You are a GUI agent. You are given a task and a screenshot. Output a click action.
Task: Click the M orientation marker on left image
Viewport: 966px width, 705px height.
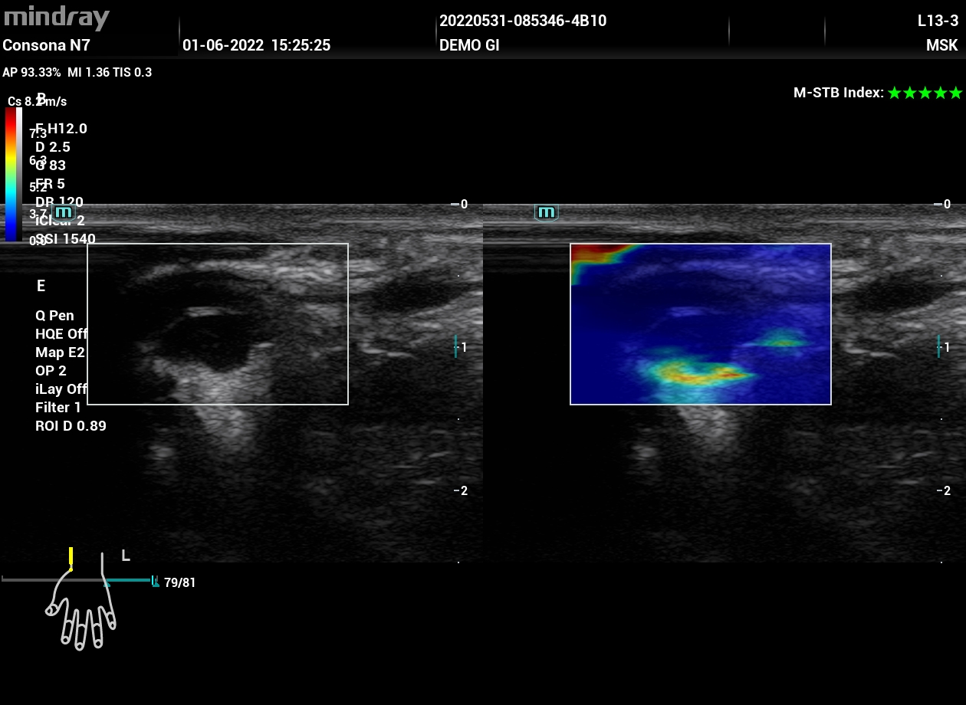(x=64, y=212)
